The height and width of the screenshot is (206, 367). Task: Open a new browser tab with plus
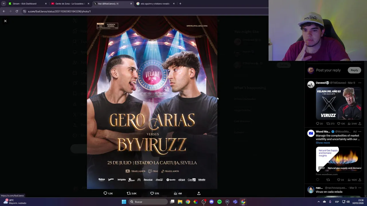pyautogui.click(x=180, y=4)
